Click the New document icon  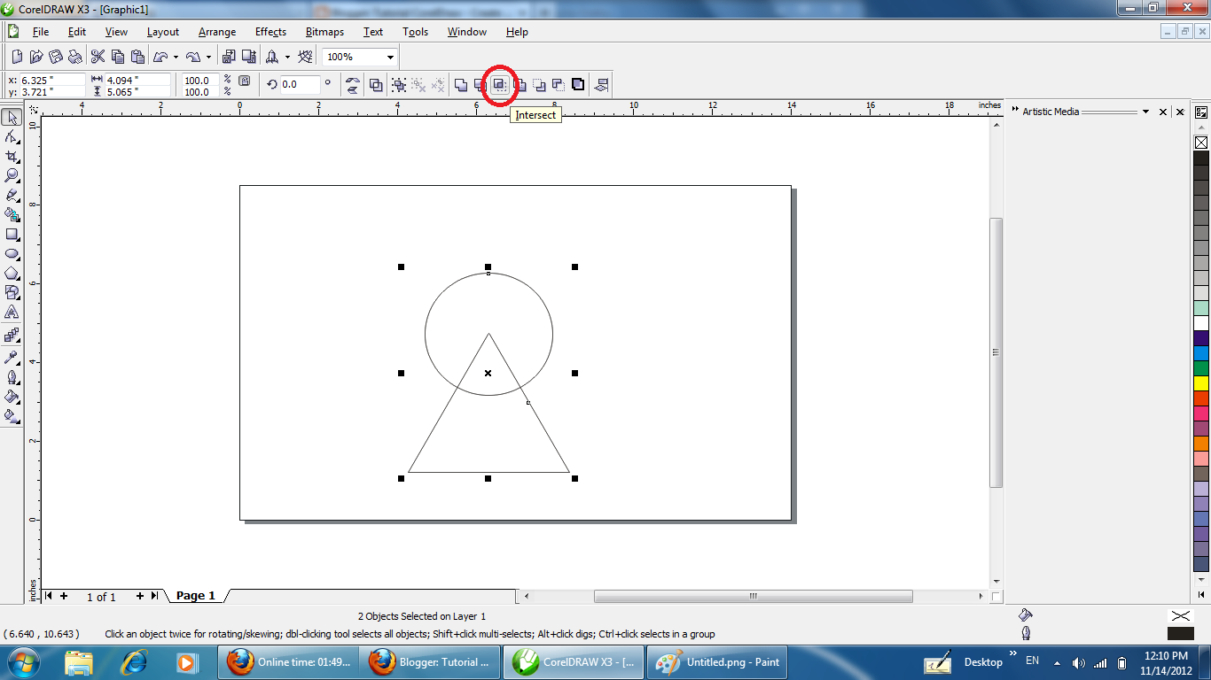[x=16, y=57]
